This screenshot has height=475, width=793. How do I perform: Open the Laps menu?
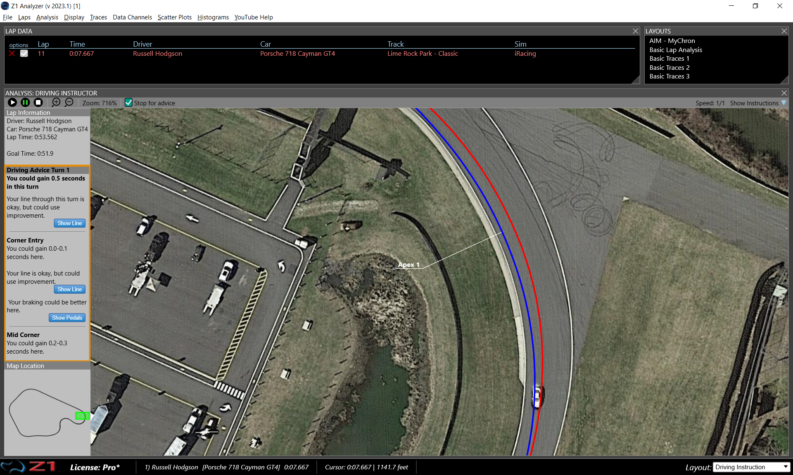click(24, 17)
